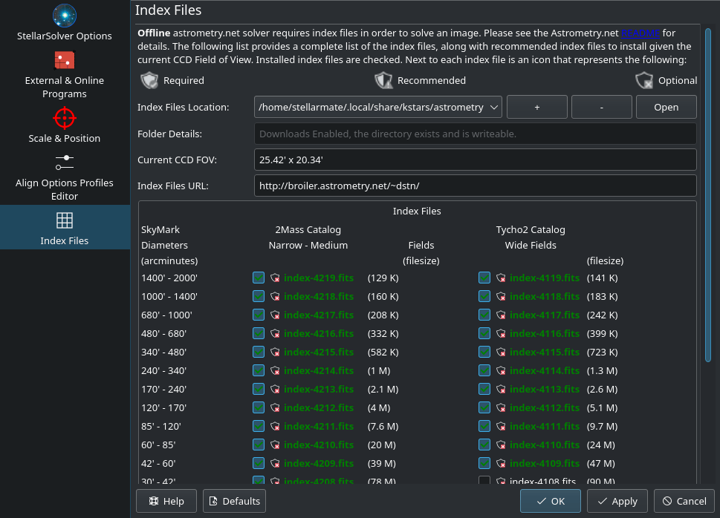Click the 2Mass Catalog column header
The height and width of the screenshot is (518, 720).
pyautogui.click(x=308, y=229)
